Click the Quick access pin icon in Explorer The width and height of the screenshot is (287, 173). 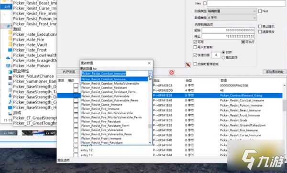(x=8, y=26)
